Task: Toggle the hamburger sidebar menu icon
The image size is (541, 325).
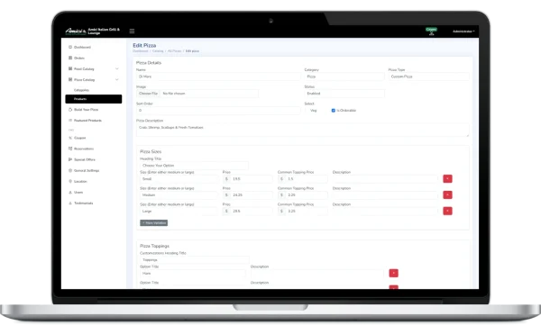Action: click(132, 31)
